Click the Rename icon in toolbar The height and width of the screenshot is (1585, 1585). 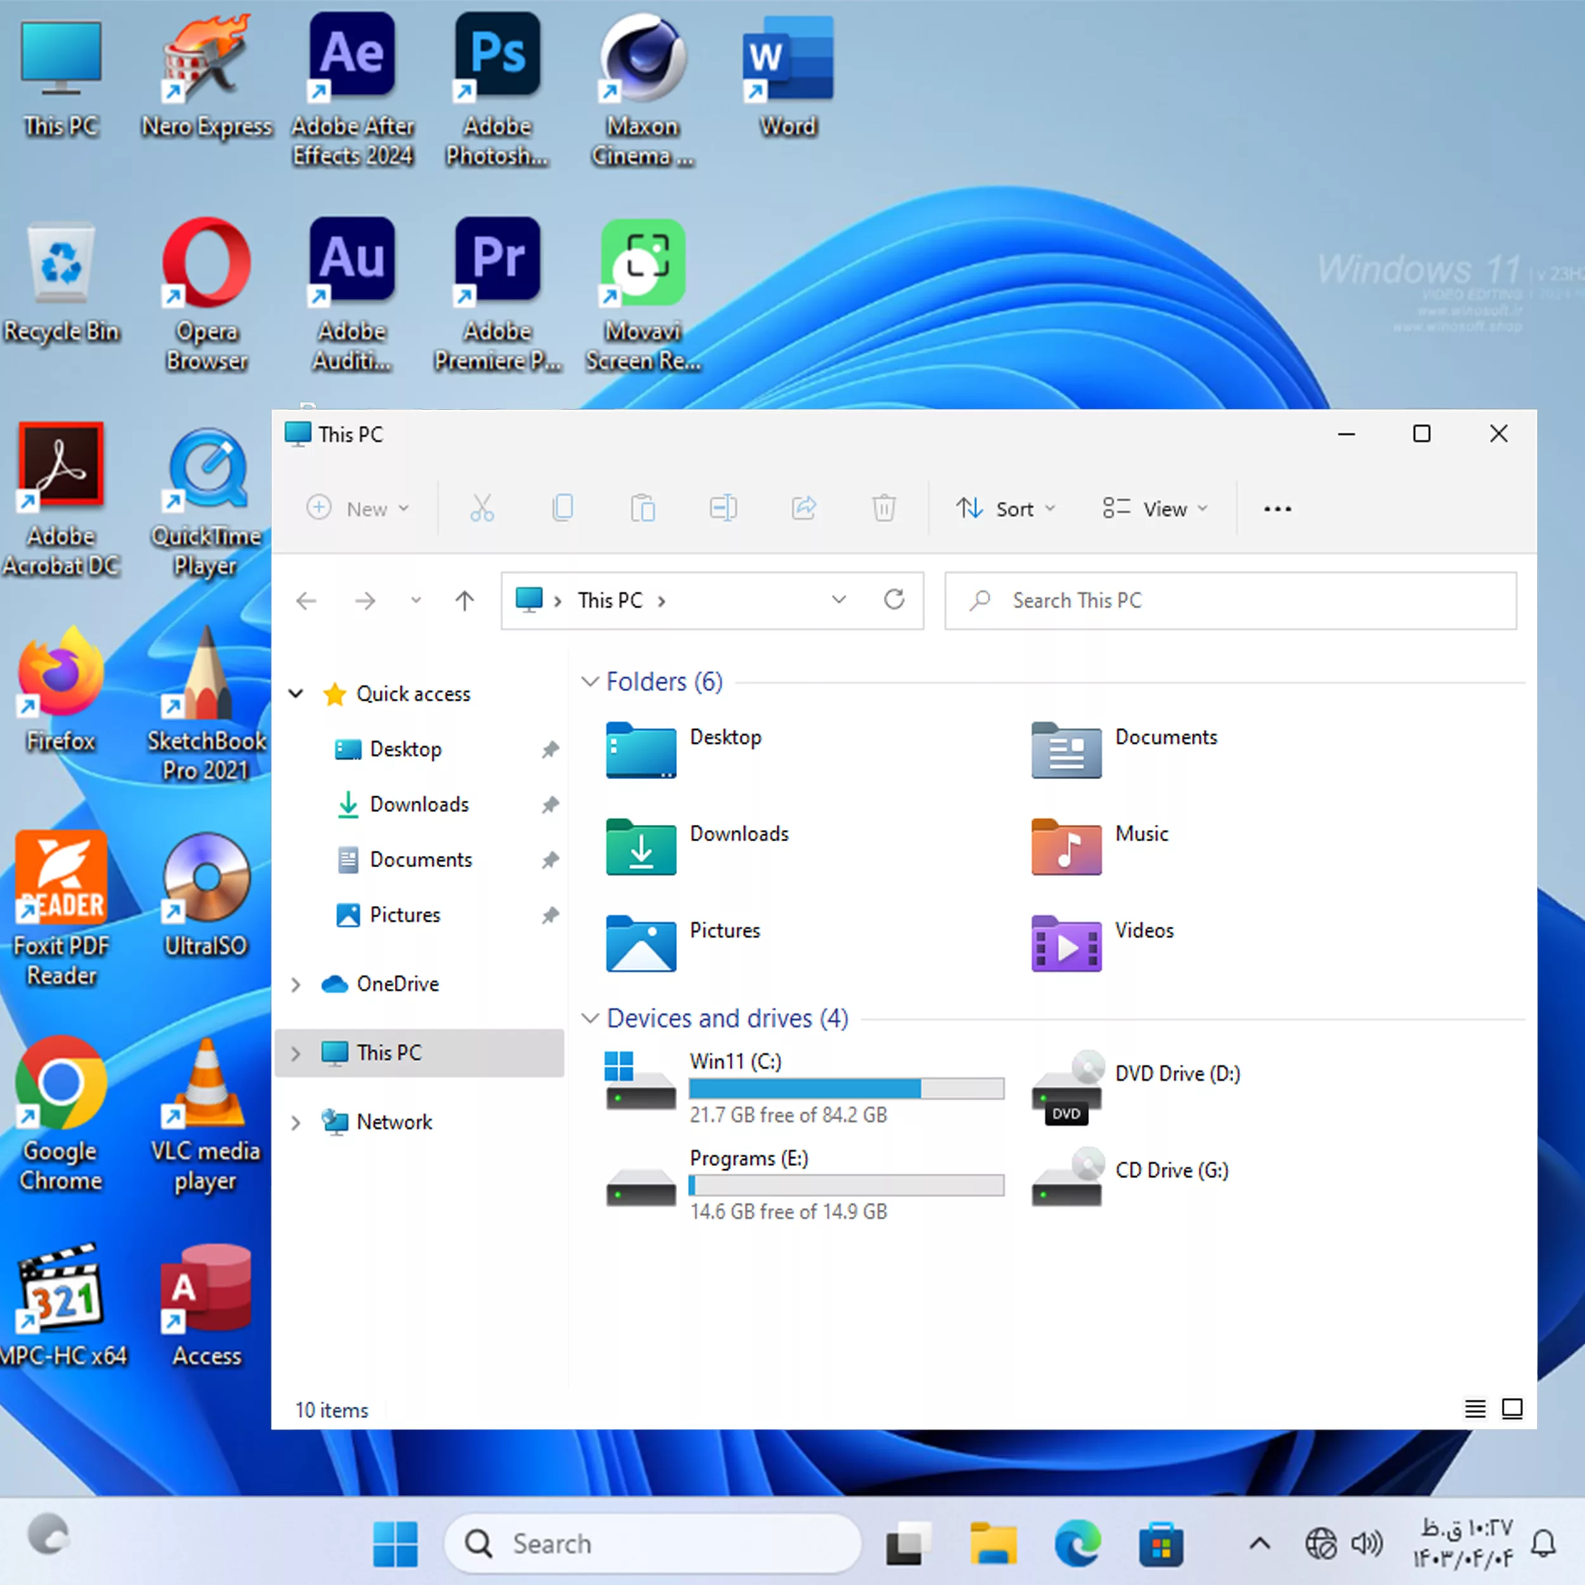tap(723, 508)
